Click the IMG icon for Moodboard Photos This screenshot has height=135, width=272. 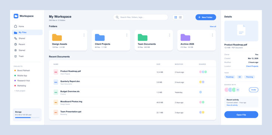(56, 102)
